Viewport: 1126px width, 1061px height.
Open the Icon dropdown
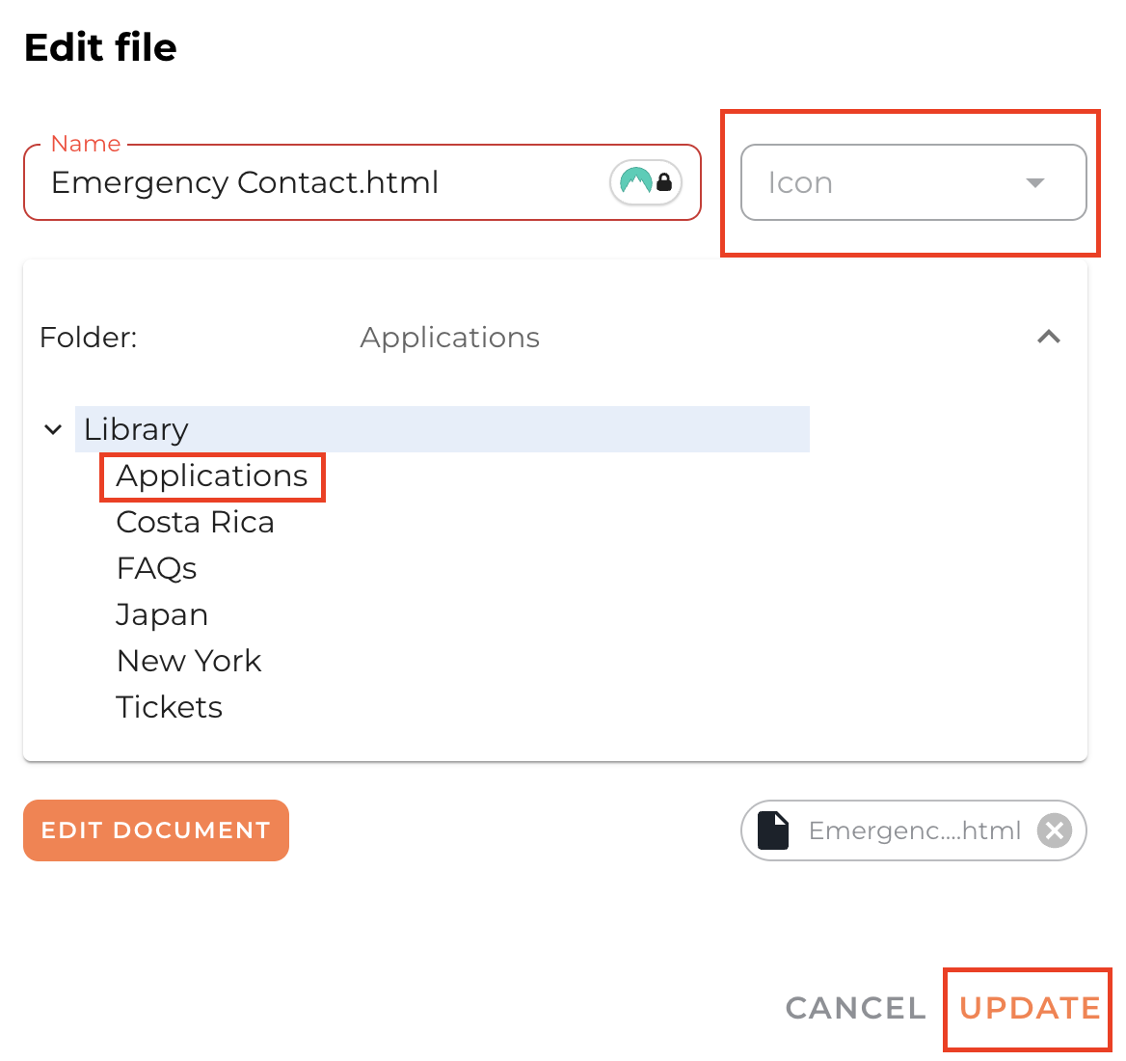912,182
